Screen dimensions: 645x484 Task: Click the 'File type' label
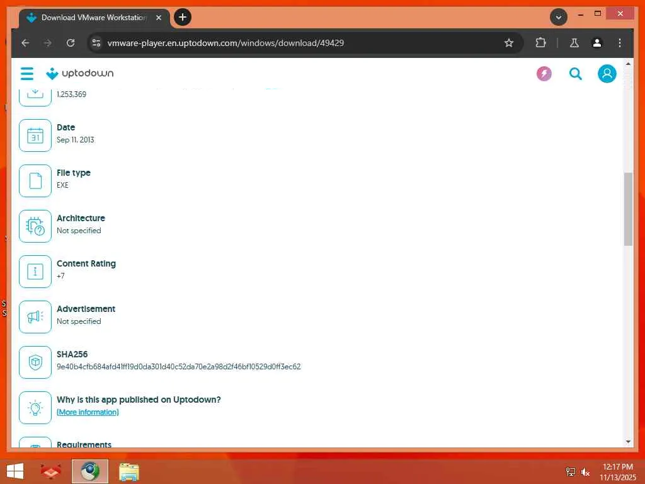coord(73,173)
